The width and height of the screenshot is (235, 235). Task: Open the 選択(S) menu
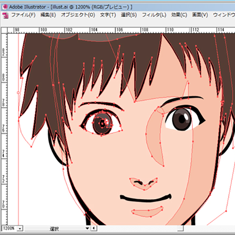pos(129,15)
